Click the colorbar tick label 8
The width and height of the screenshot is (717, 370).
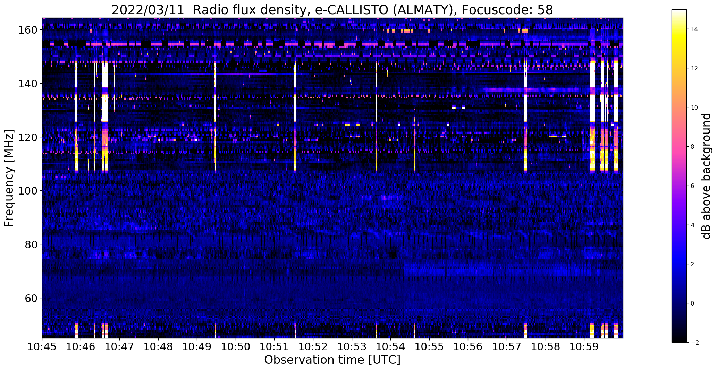click(x=693, y=147)
